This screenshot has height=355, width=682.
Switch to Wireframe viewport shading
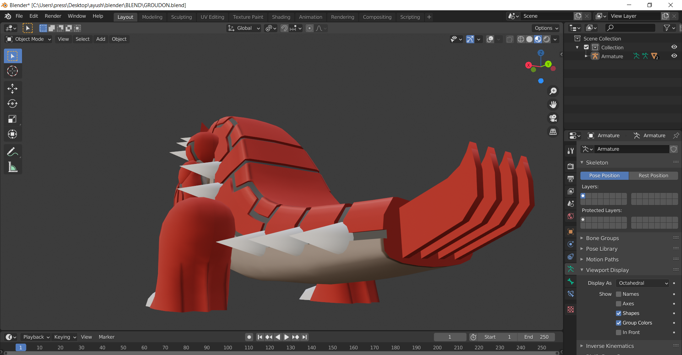coord(521,39)
